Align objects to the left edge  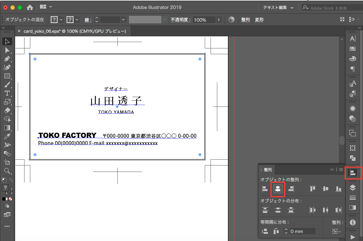(x=265, y=188)
